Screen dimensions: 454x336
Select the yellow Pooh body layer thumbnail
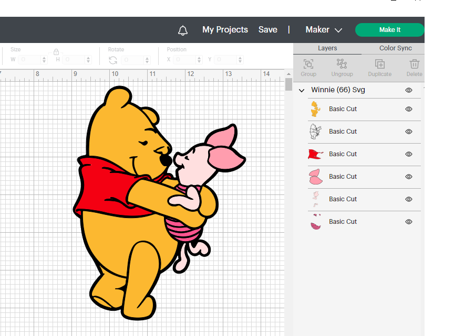coord(316,109)
